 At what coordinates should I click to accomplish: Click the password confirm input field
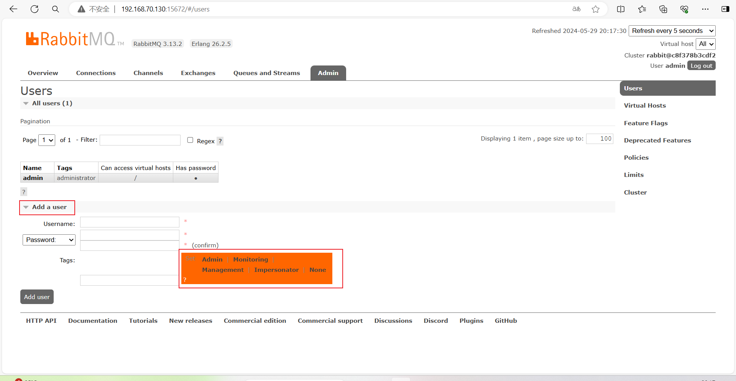point(130,245)
